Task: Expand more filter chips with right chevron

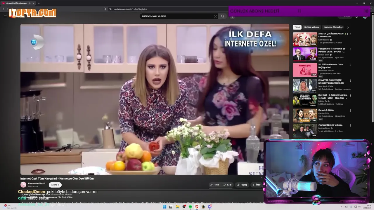Action: tap(348, 27)
